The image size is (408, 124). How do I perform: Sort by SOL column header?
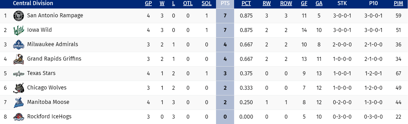pyautogui.click(x=206, y=3)
